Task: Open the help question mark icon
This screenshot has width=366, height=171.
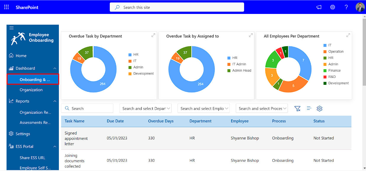Action: (346, 7)
